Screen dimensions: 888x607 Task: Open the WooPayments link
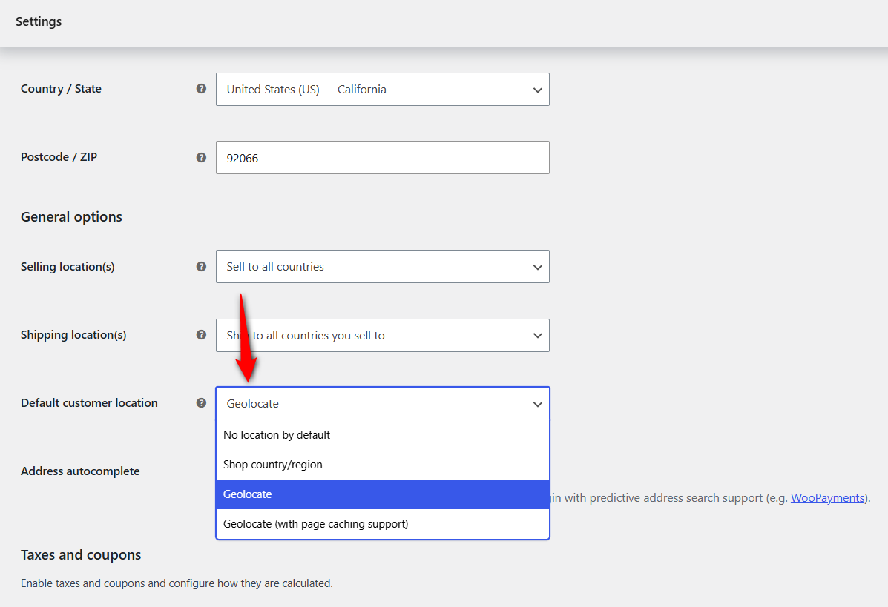(x=827, y=498)
